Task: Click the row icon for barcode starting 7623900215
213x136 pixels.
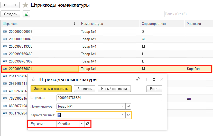Action: (x=5, y=98)
